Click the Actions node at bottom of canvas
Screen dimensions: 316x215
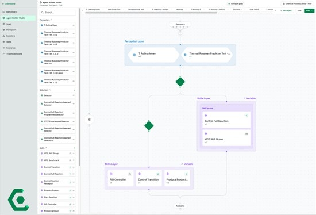pos(180,206)
